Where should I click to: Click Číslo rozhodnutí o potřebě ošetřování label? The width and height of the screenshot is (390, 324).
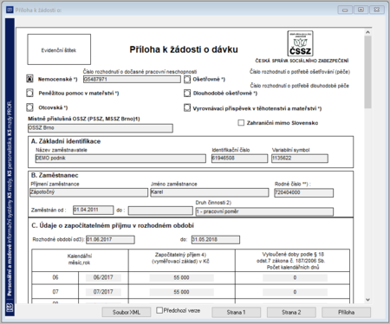tap(300, 72)
